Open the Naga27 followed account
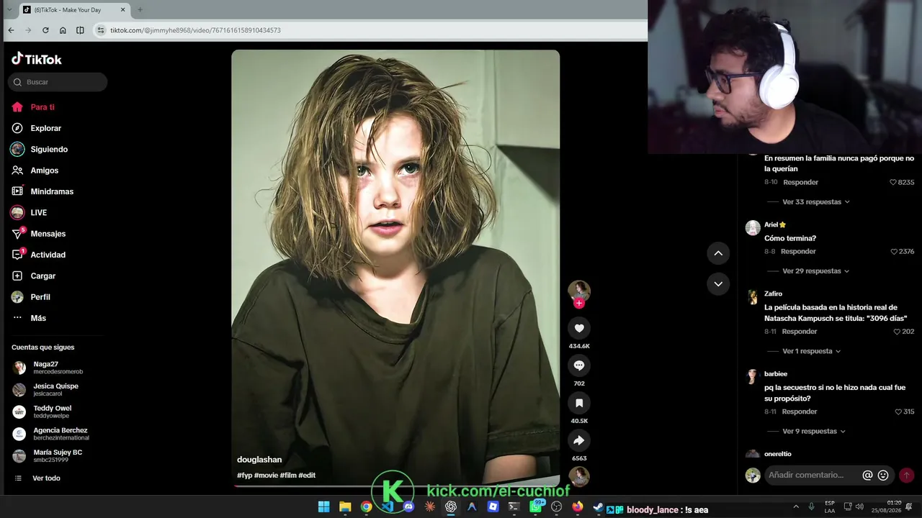This screenshot has width=922, height=518. 48,368
